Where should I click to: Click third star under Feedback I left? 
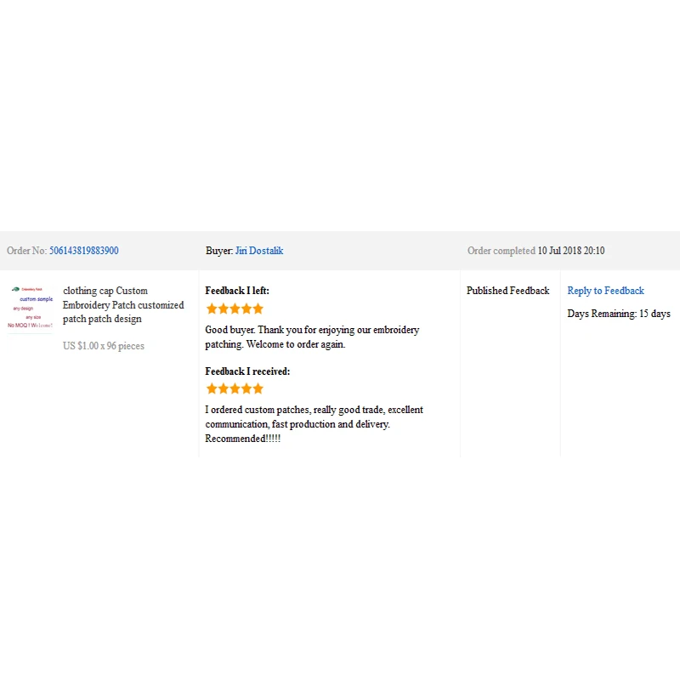click(x=235, y=309)
